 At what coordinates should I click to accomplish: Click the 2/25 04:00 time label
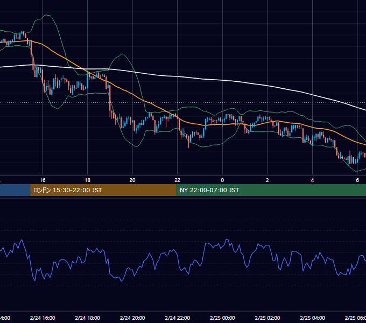(x=312, y=318)
